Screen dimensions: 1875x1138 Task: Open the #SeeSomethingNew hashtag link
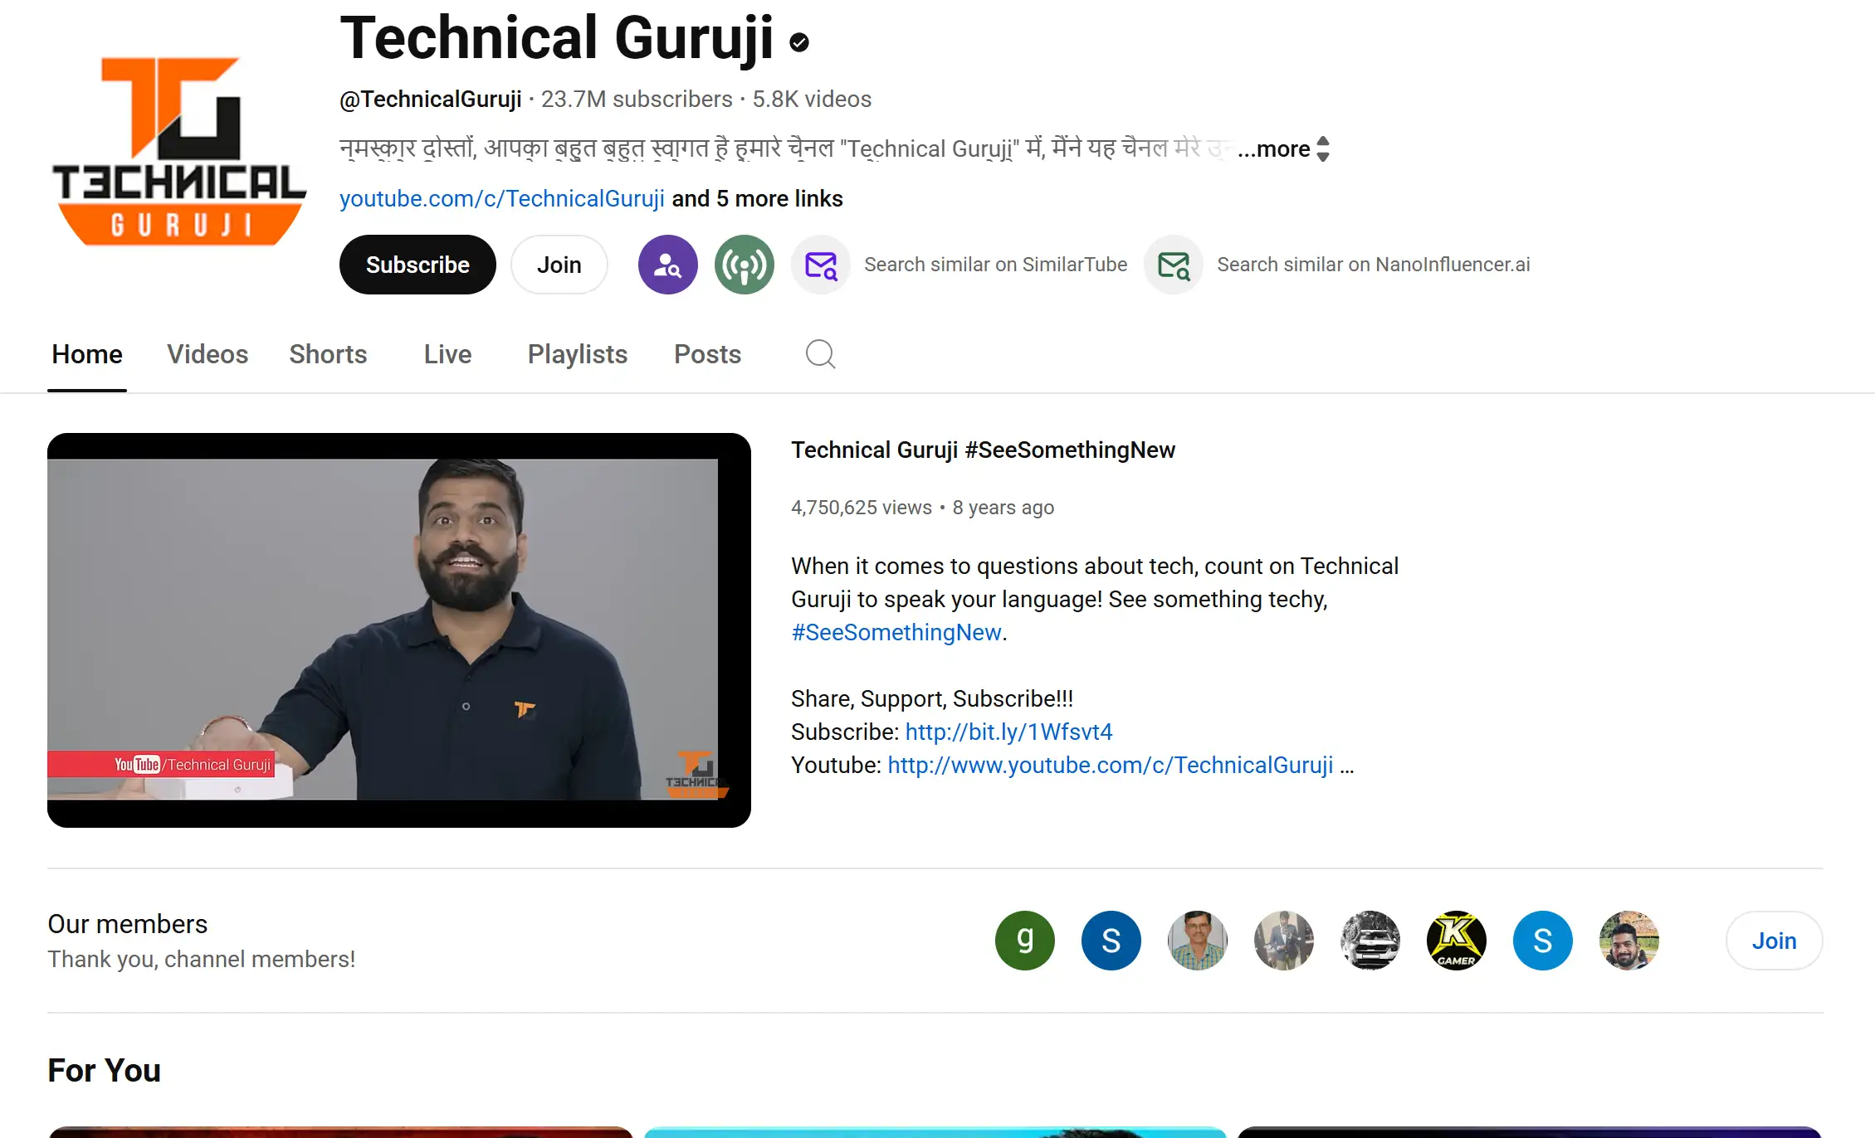[x=896, y=633]
